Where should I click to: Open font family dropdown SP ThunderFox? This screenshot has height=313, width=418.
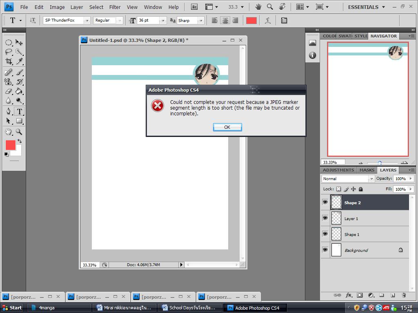click(x=87, y=20)
